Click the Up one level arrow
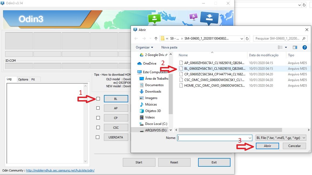 pos(156,38)
